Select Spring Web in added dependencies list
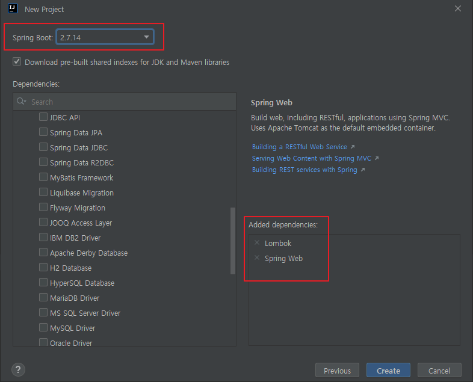 (x=283, y=259)
